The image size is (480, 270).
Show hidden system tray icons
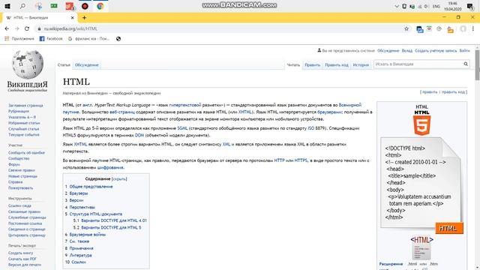[397, 7]
